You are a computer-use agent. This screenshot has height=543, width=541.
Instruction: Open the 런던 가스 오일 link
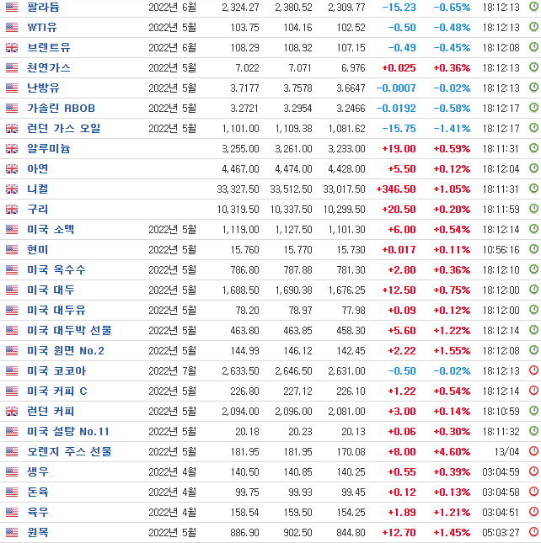point(64,129)
